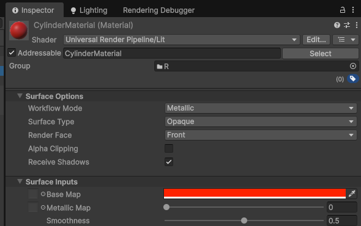361x226 pixels.
Task: Click the Alpha Clipping label
Action: 53,149
